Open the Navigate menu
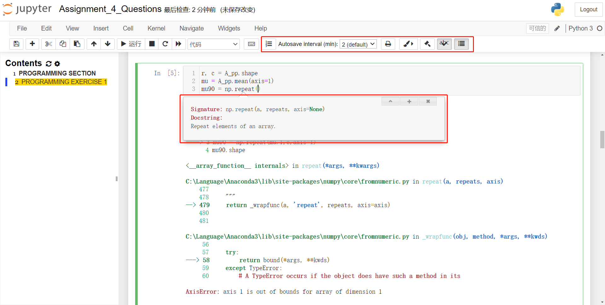Viewport: 605px width, 305px height. (x=192, y=28)
